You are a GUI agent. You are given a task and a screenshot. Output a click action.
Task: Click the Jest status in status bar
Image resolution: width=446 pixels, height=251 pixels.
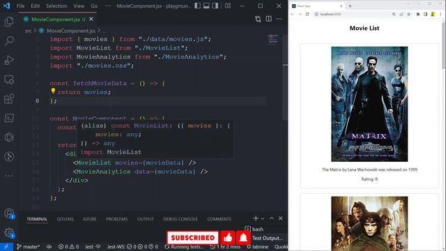click(x=93, y=247)
